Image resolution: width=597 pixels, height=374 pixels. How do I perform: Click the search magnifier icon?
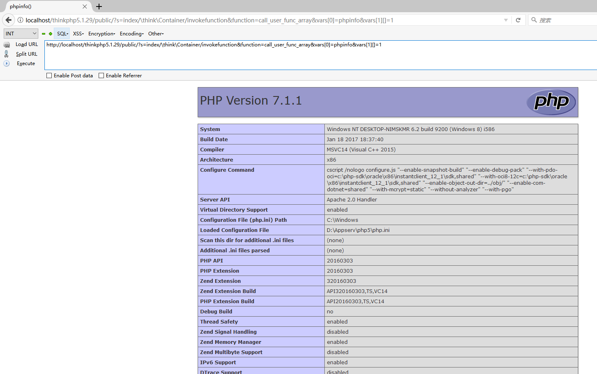tap(534, 20)
